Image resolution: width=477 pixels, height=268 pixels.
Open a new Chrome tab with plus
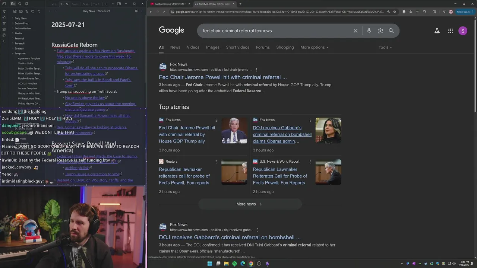point(240,4)
